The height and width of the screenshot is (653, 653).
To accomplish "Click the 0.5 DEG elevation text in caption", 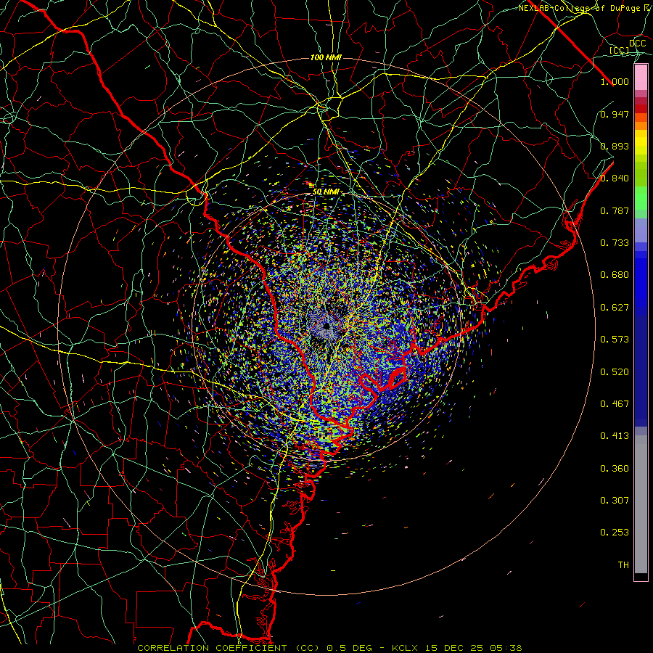I will pos(350,648).
